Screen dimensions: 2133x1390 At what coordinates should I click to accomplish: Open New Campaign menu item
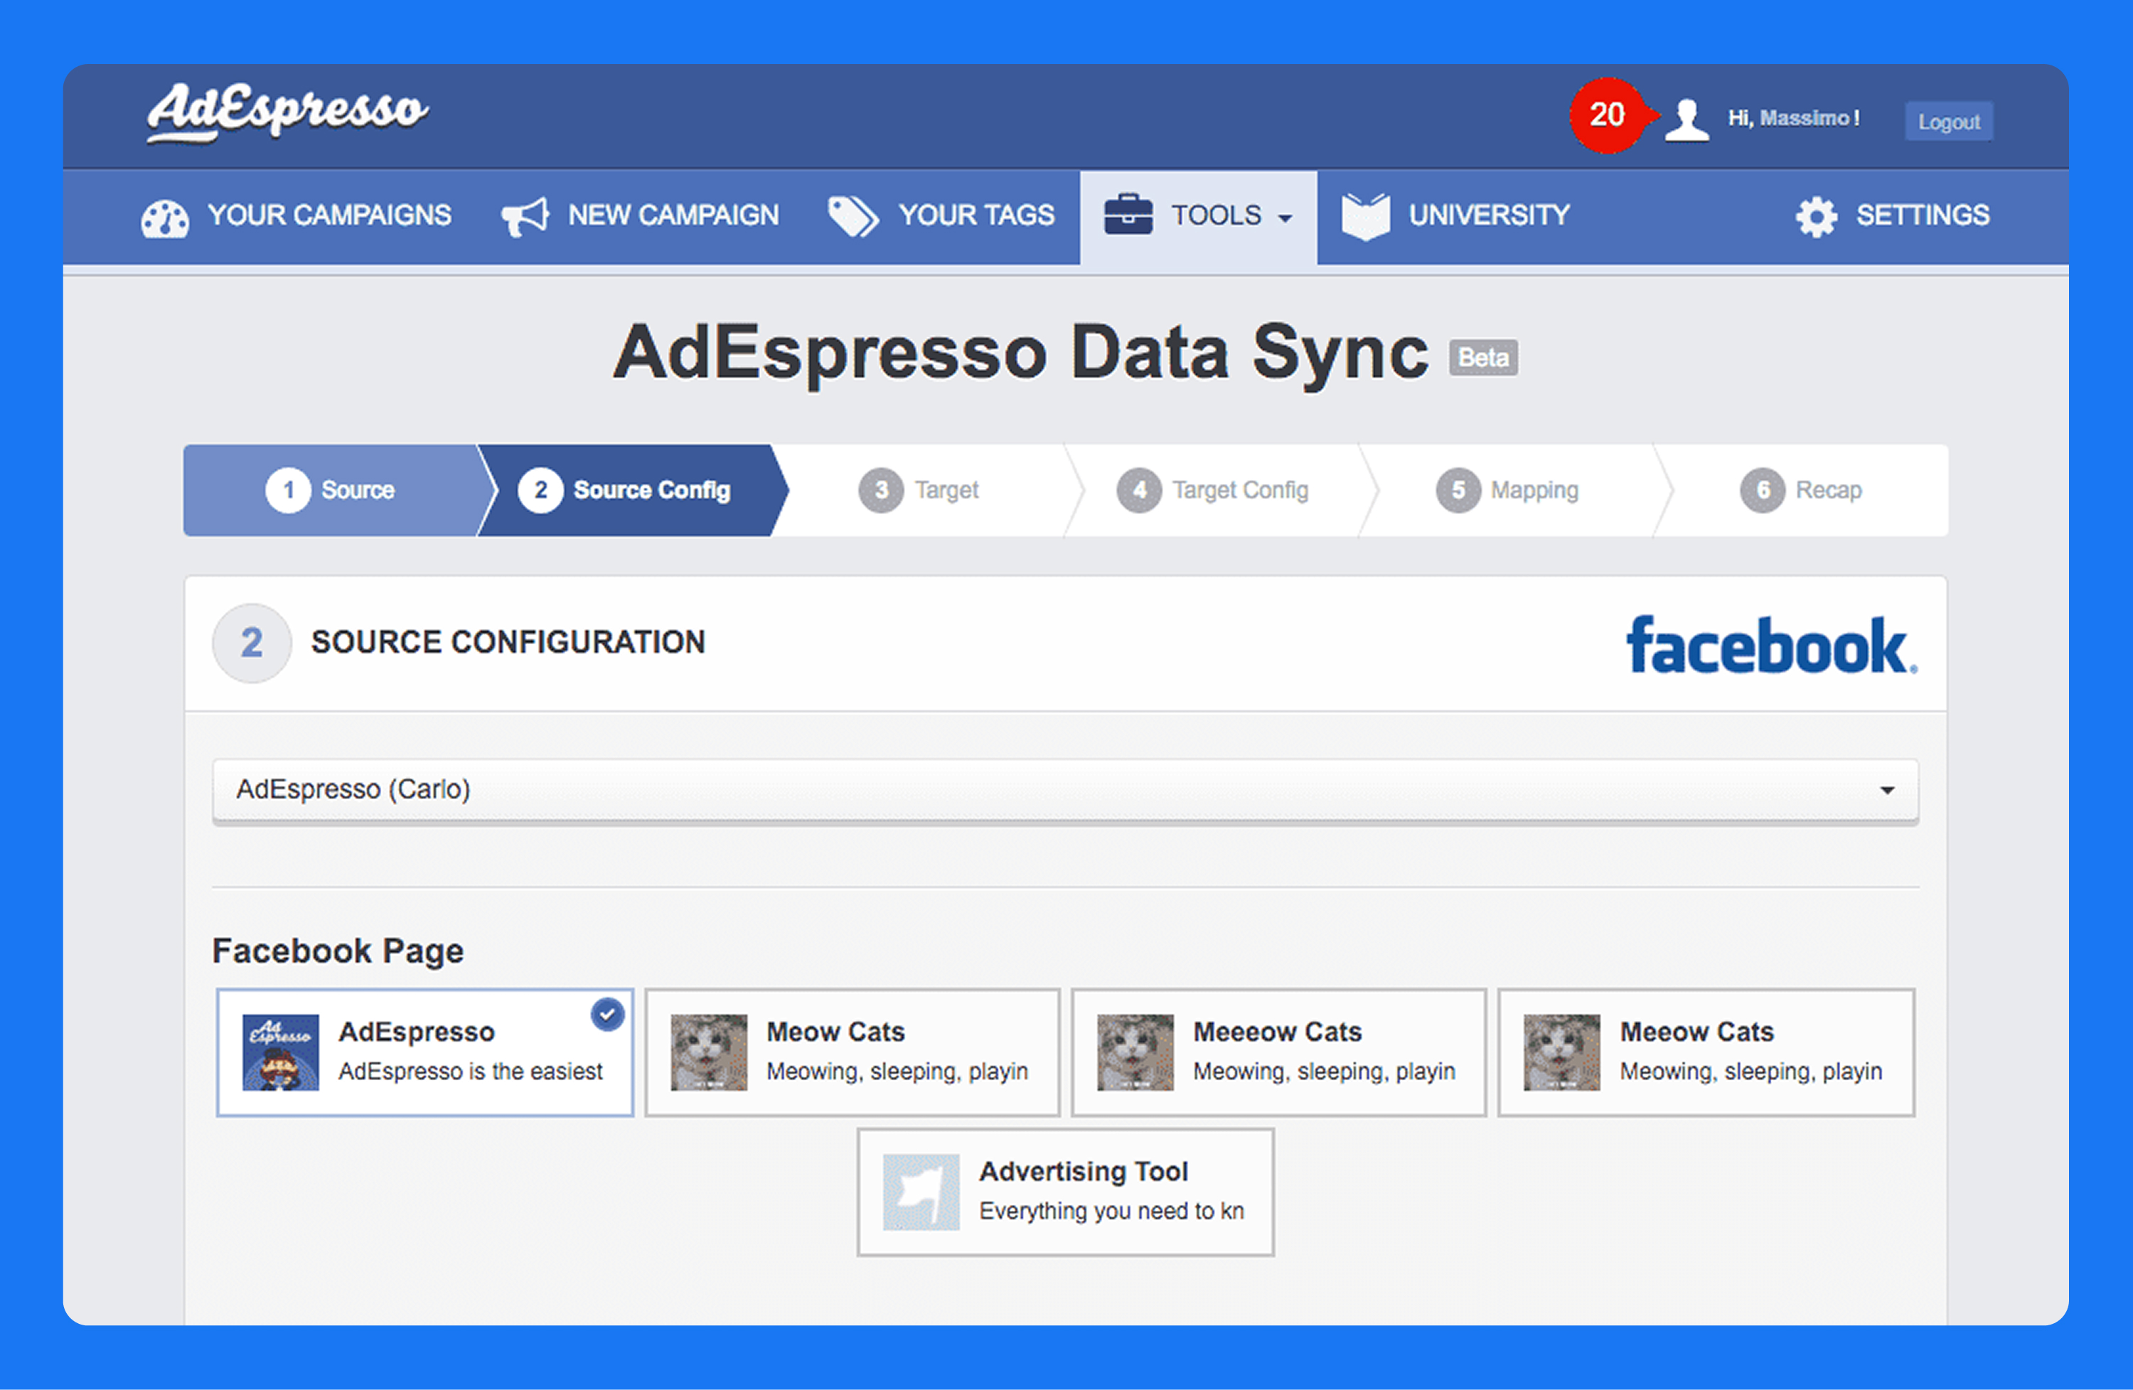[x=640, y=216]
